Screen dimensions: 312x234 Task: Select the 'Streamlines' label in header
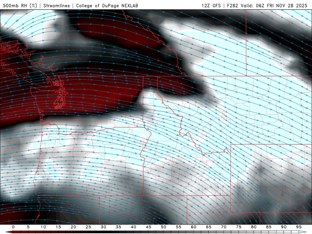coord(57,5)
